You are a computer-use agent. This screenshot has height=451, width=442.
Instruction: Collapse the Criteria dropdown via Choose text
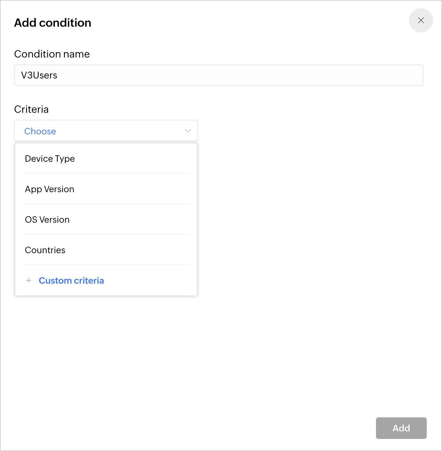pyautogui.click(x=40, y=131)
